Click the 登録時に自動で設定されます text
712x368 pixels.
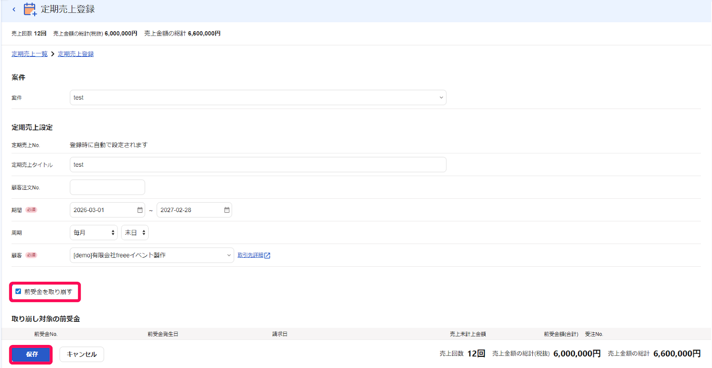tap(109, 145)
